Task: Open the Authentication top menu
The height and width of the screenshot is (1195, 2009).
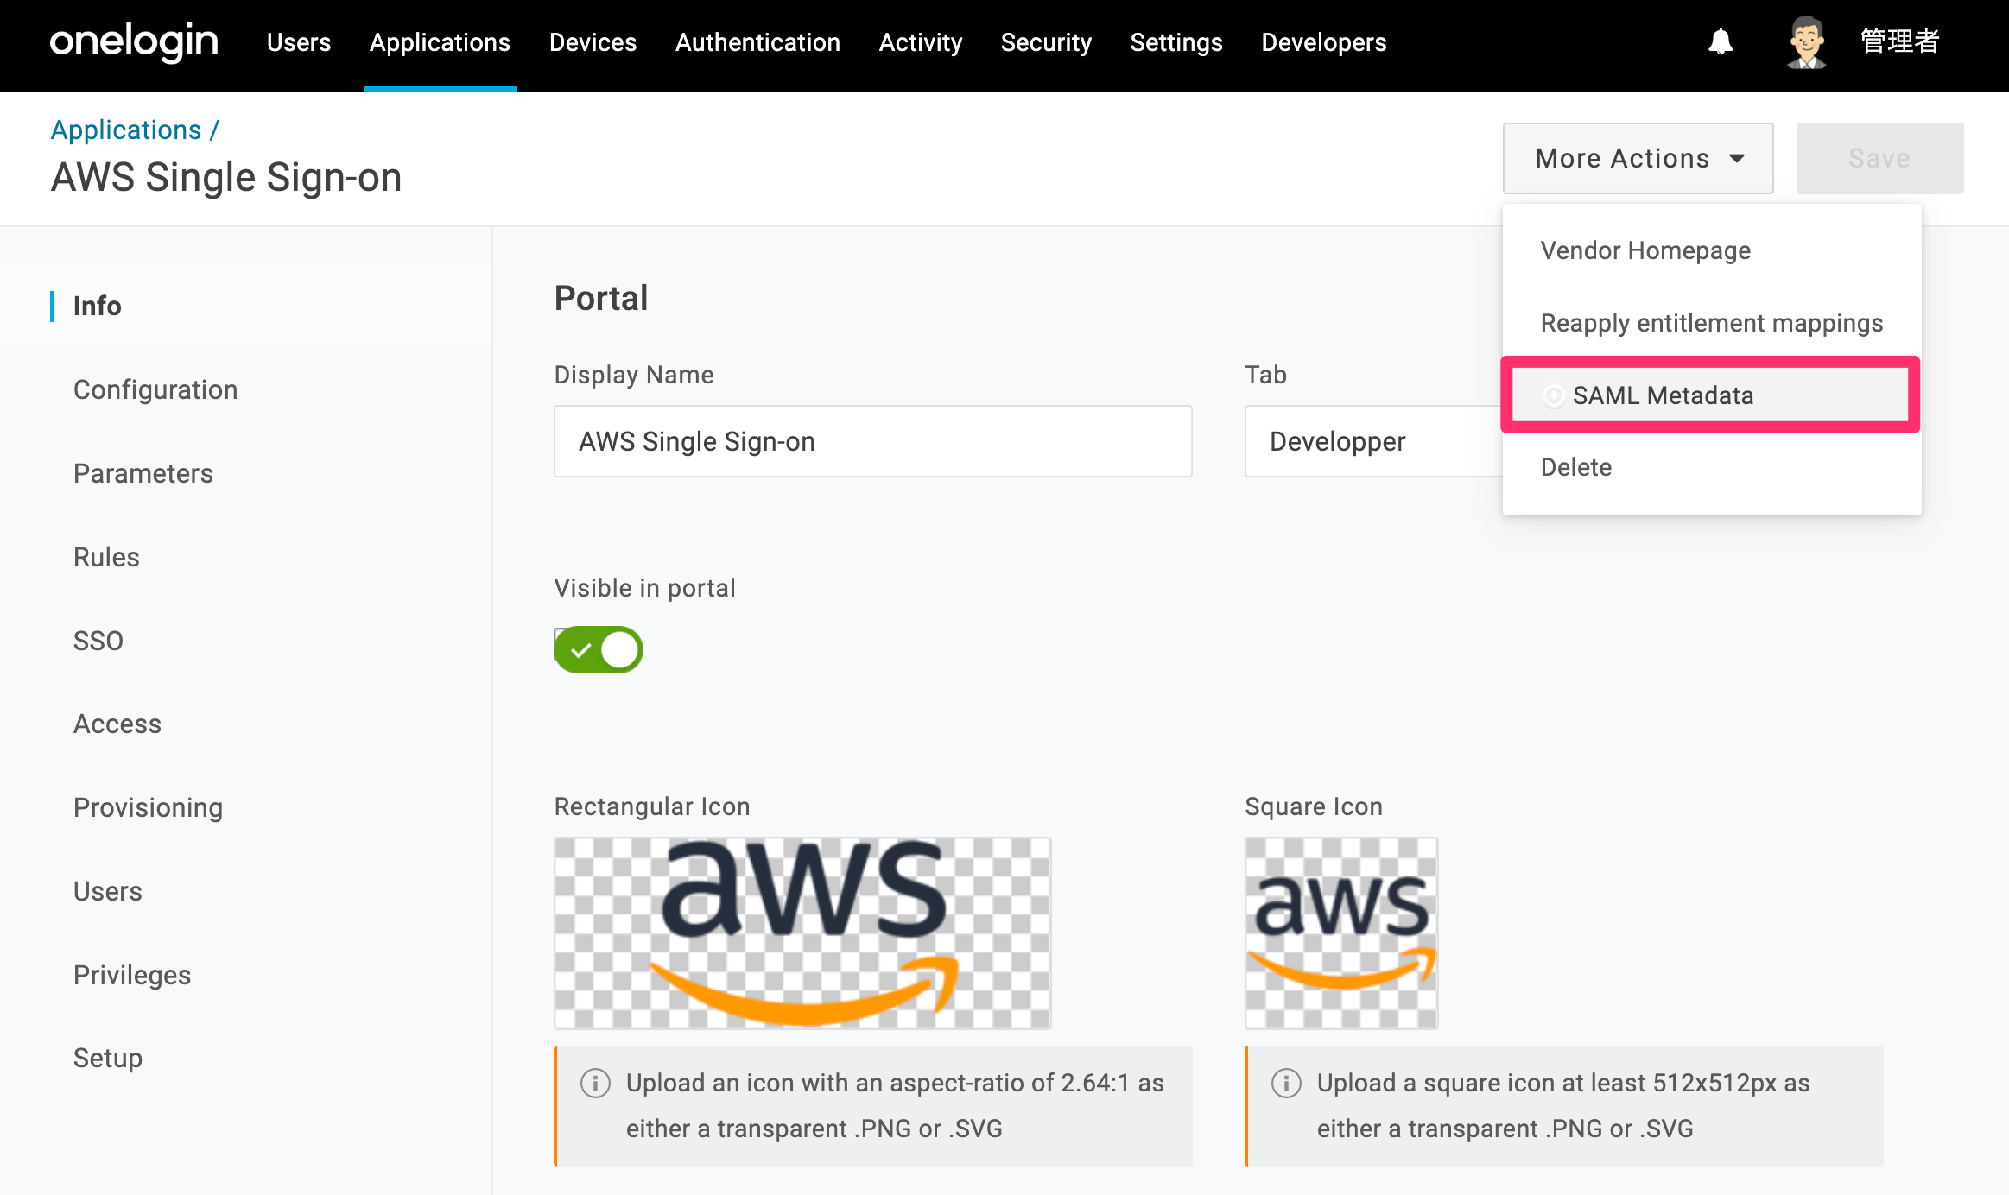Action: tap(757, 42)
